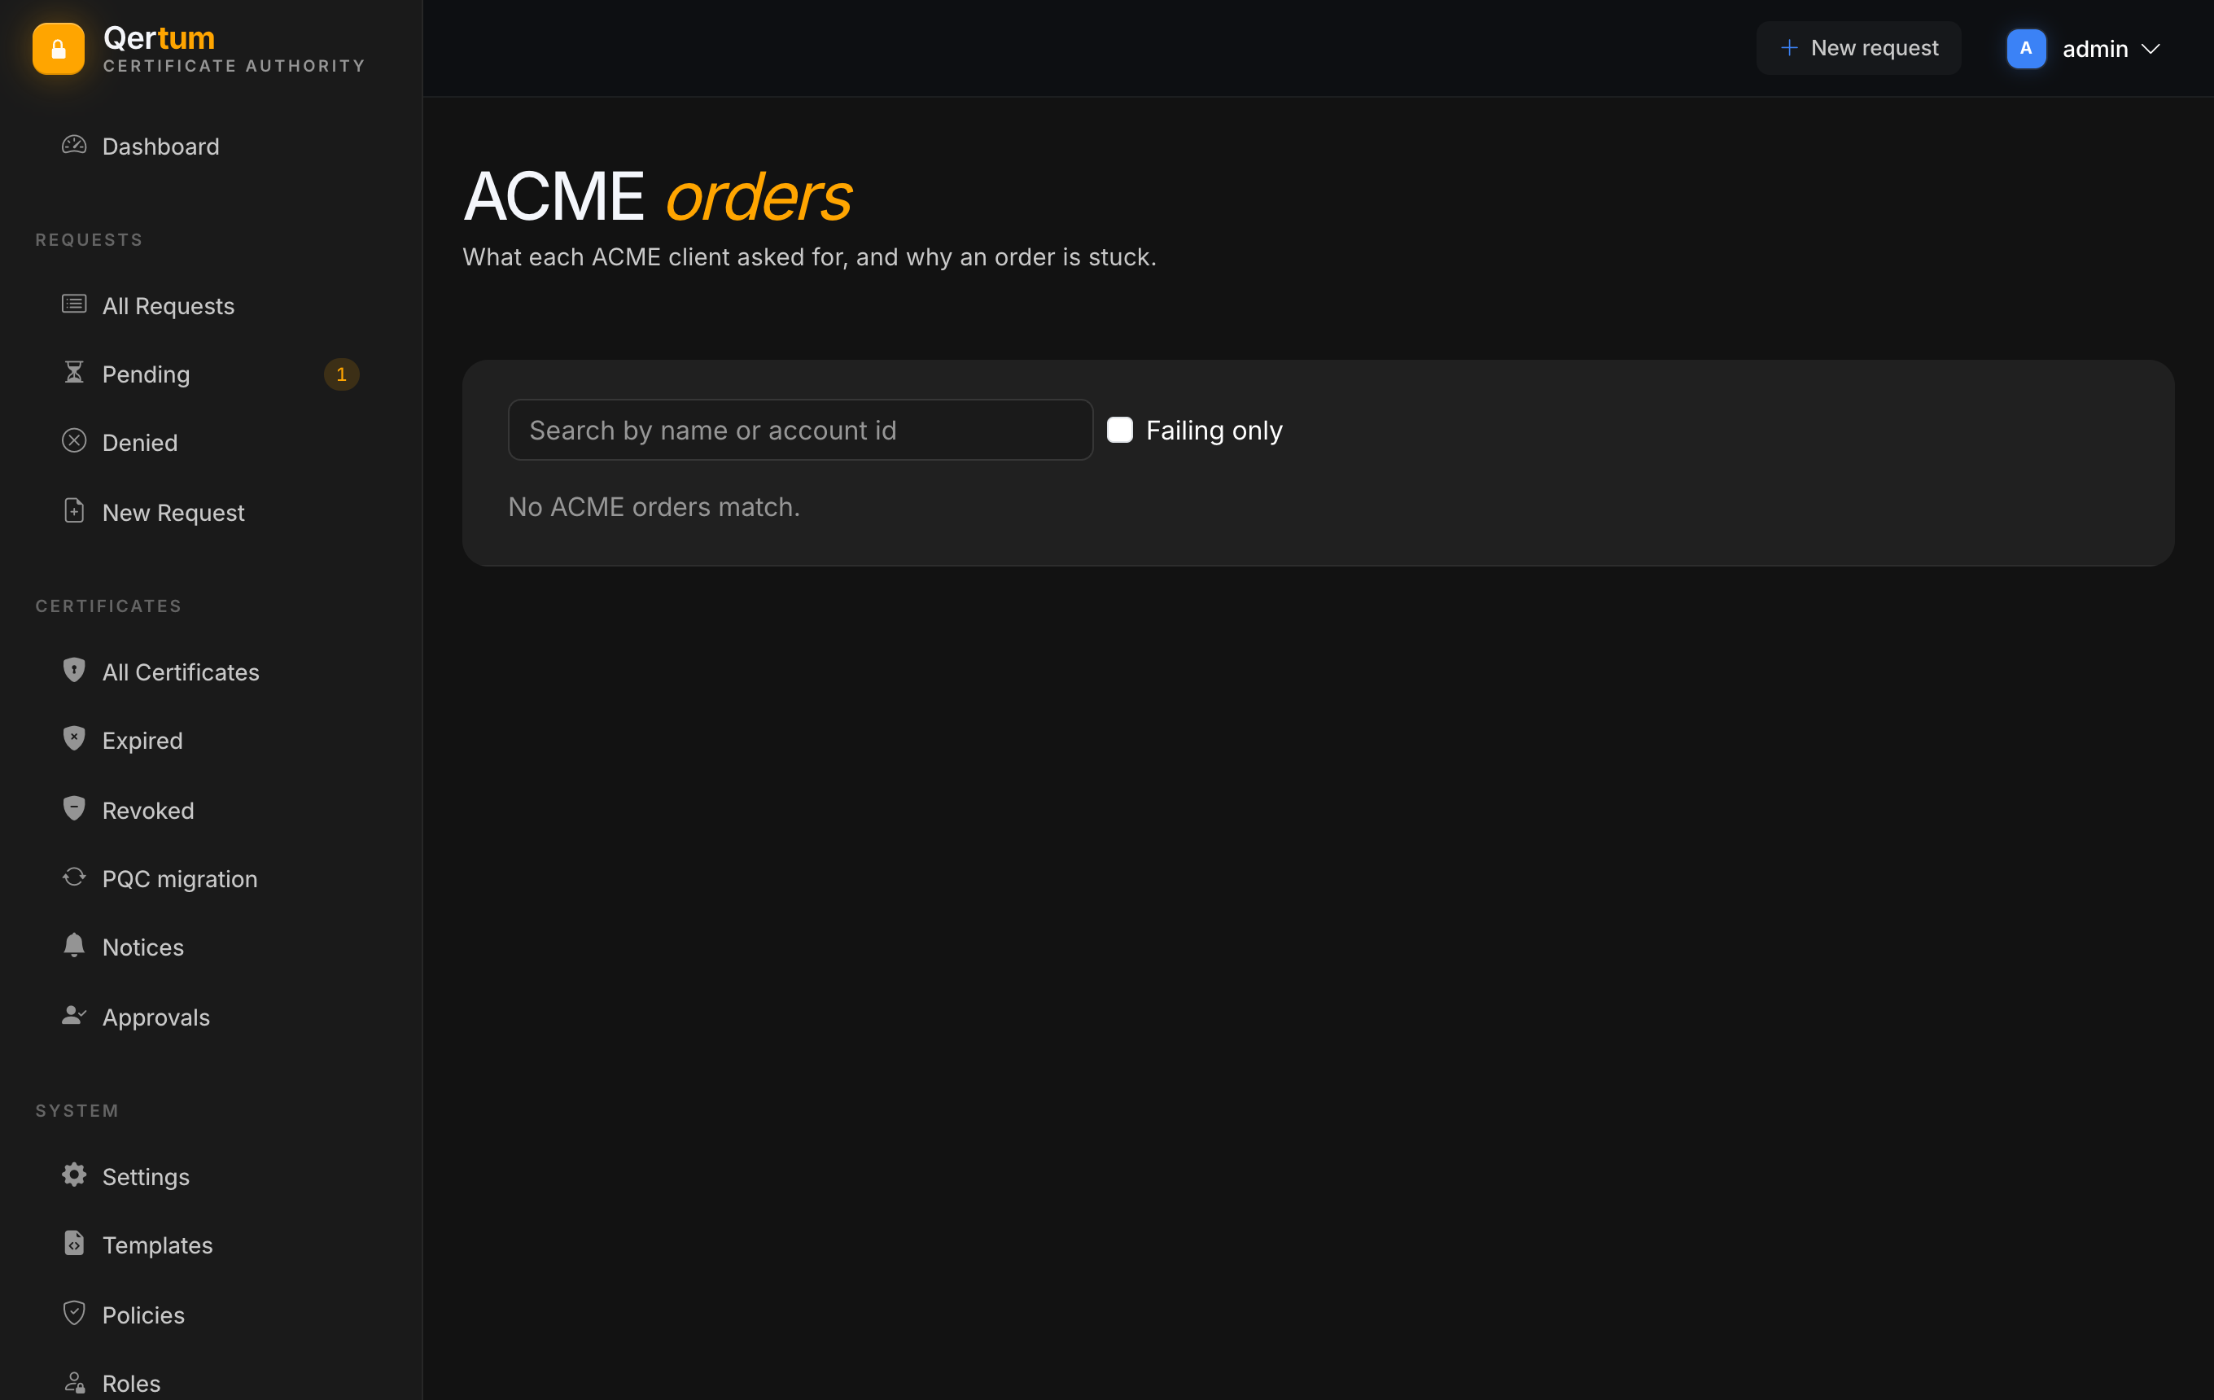This screenshot has width=2214, height=1400.
Task: Open the Policies menu label
Action: coord(143,1315)
